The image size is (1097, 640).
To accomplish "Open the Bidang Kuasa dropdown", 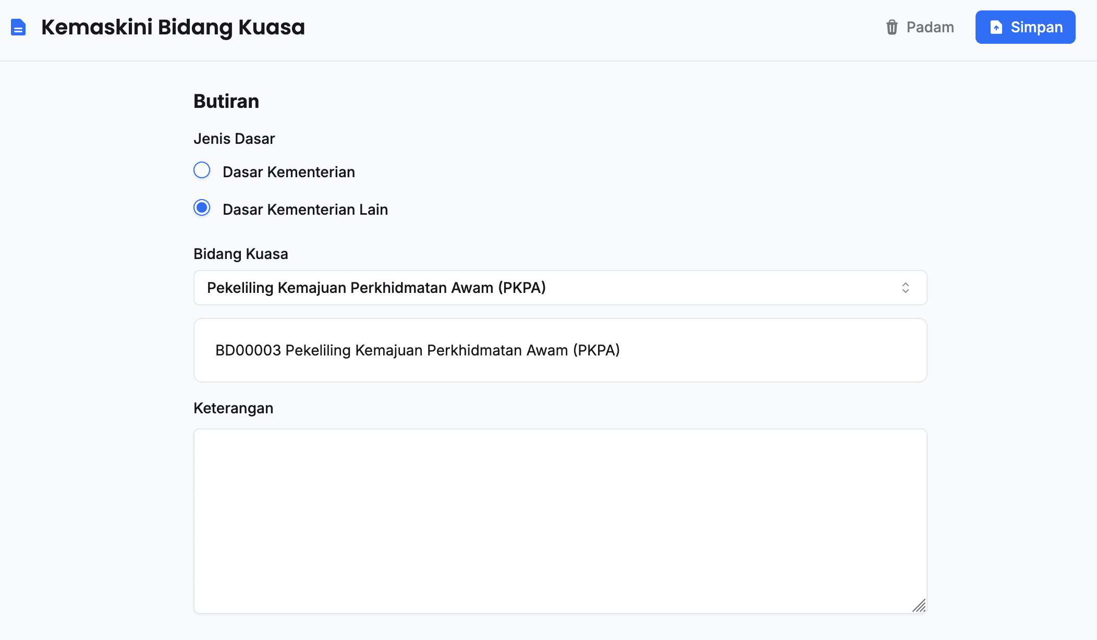I will click(560, 288).
